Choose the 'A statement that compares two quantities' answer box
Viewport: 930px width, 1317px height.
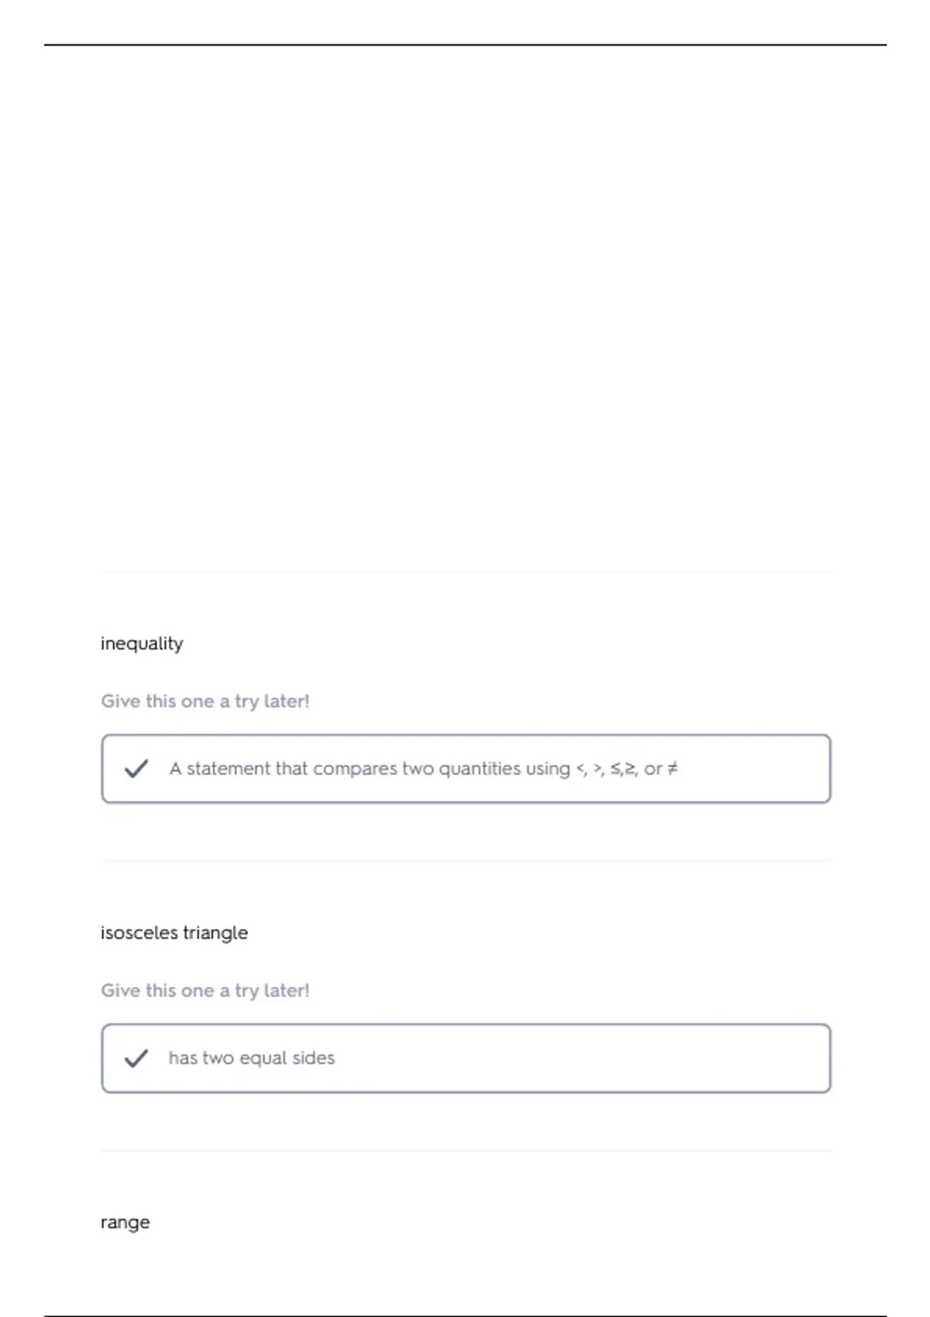click(466, 769)
